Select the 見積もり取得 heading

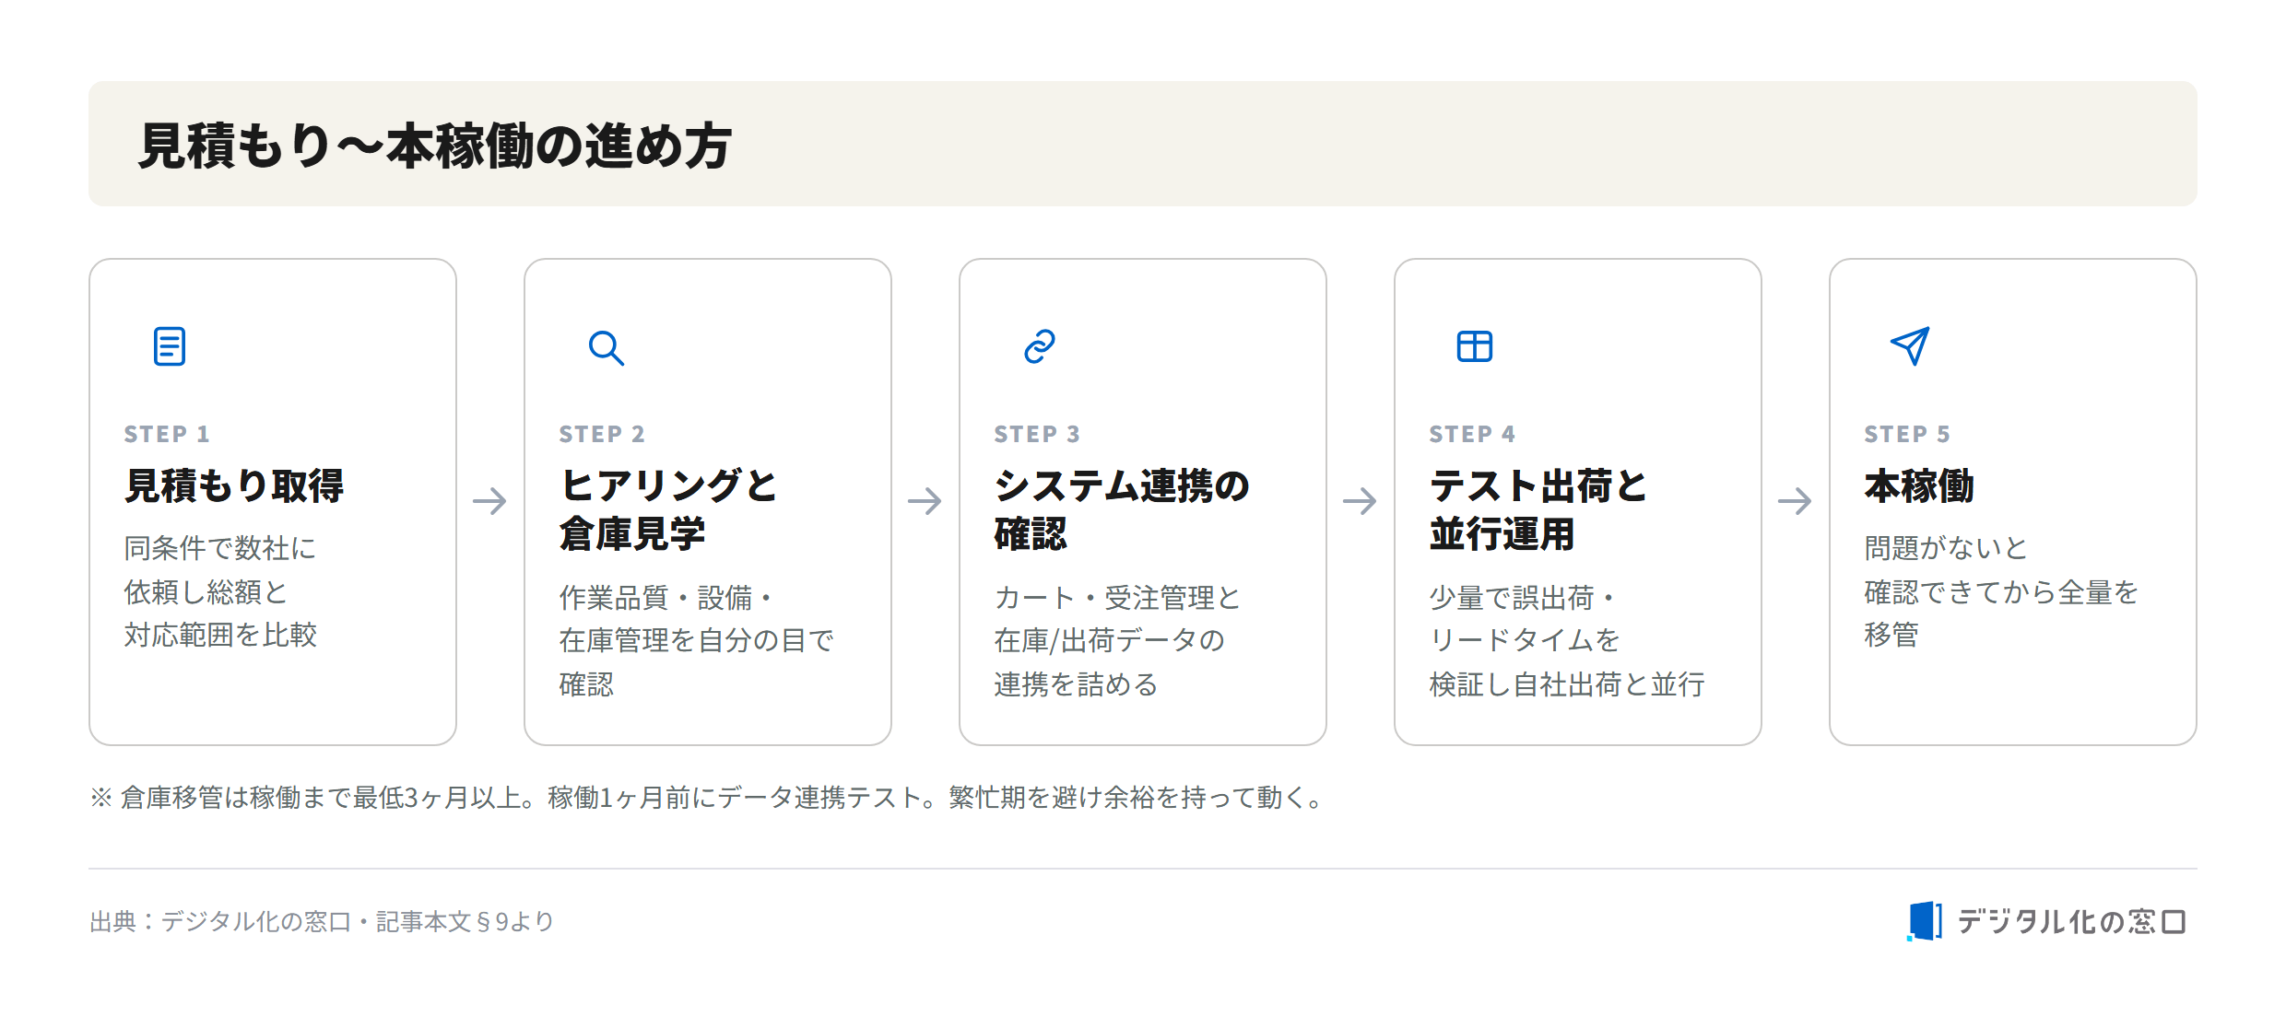coord(234,485)
